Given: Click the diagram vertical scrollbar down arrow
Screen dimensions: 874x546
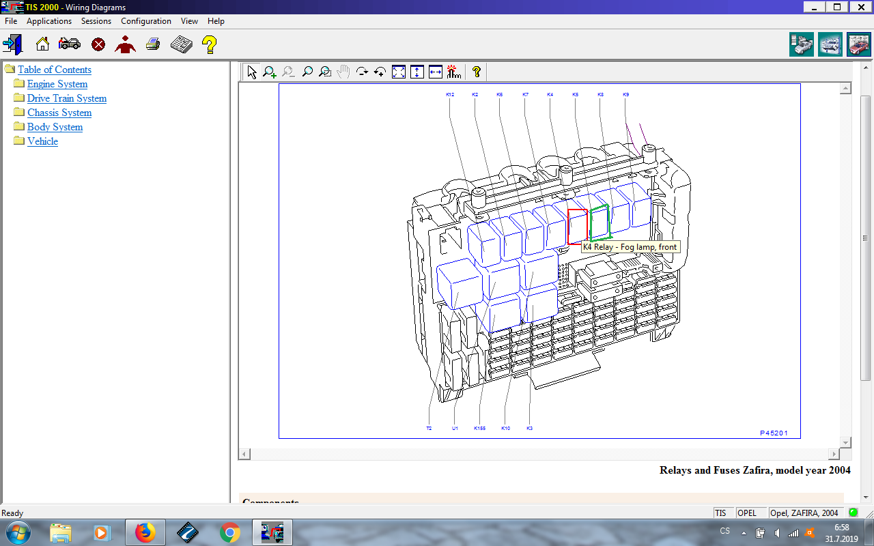Looking at the screenshot, I should pos(846,442).
